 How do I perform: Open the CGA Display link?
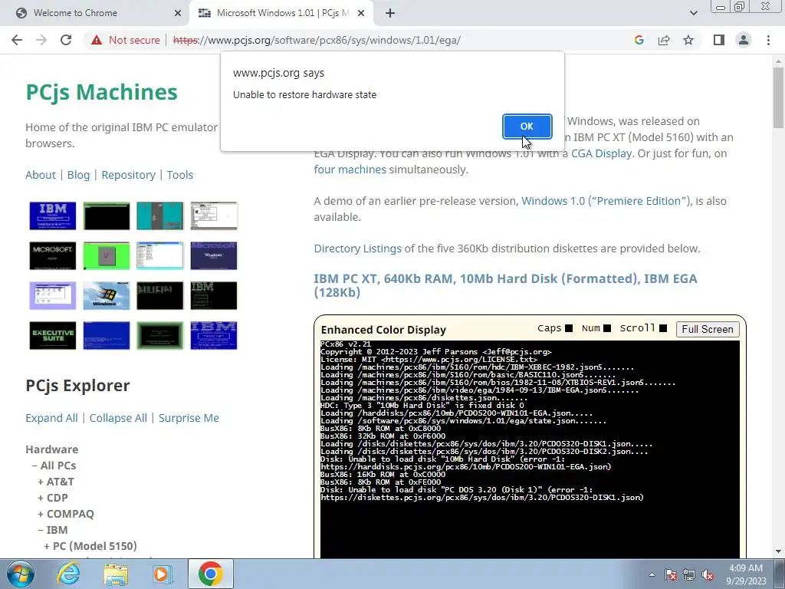pyautogui.click(x=601, y=153)
